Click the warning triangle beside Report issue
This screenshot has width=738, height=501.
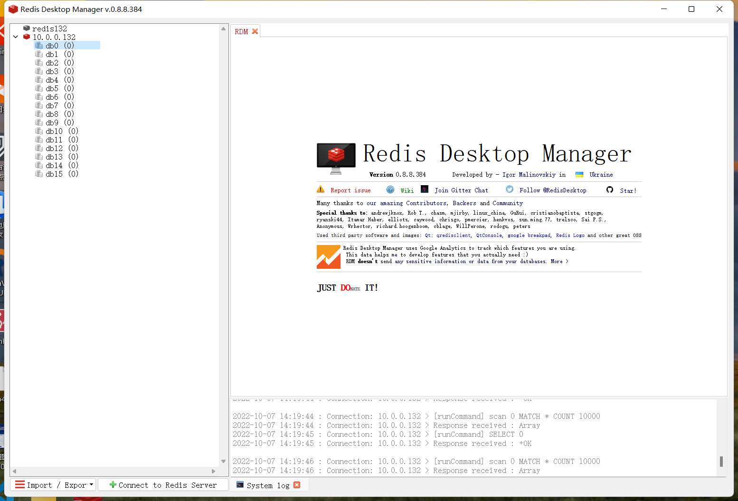(x=321, y=189)
